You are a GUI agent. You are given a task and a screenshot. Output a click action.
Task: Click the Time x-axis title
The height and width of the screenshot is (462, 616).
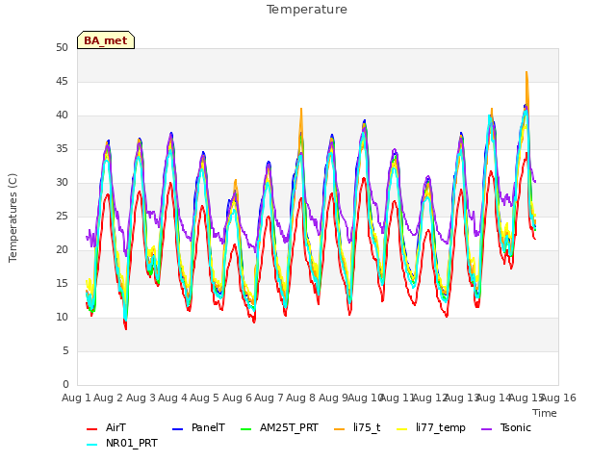(x=545, y=413)
